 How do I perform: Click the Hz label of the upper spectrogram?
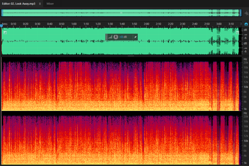[x=245, y=59]
